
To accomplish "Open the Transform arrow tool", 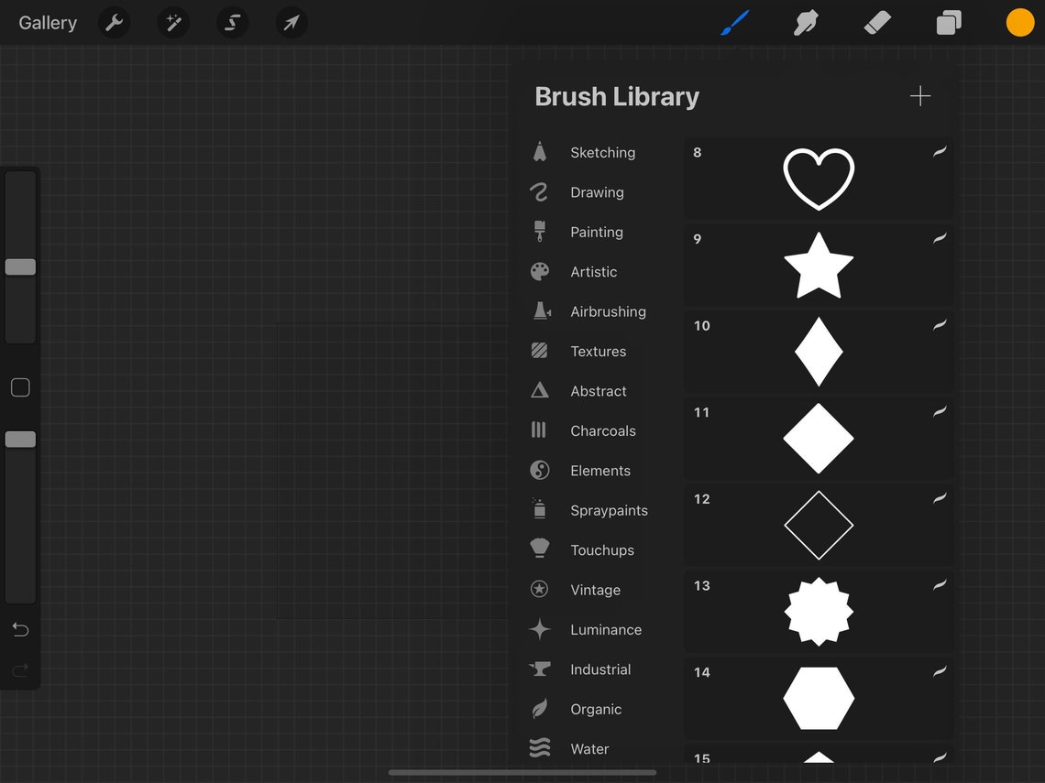I will pos(291,22).
